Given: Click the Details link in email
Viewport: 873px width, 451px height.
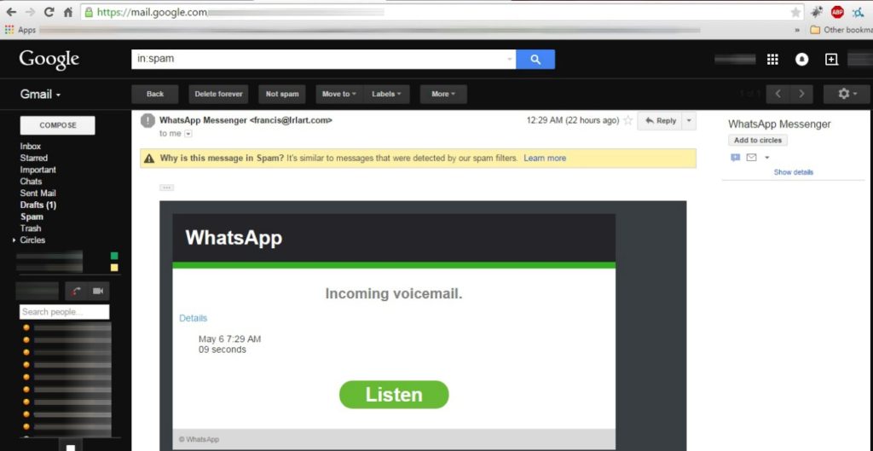Looking at the screenshot, I should pyautogui.click(x=194, y=319).
